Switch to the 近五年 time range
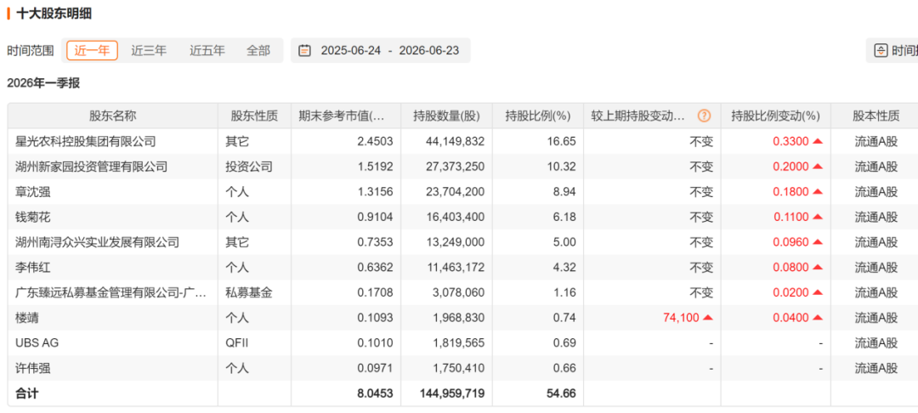 (207, 50)
